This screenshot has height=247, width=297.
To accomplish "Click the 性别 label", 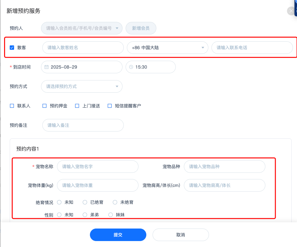I will (49, 215).
